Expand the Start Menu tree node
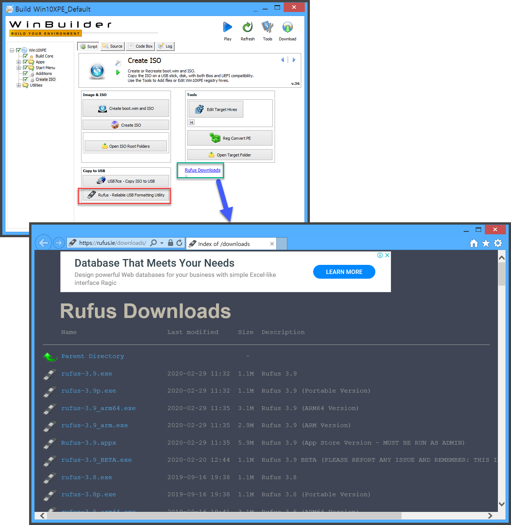The height and width of the screenshot is (525, 511). coord(19,68)
